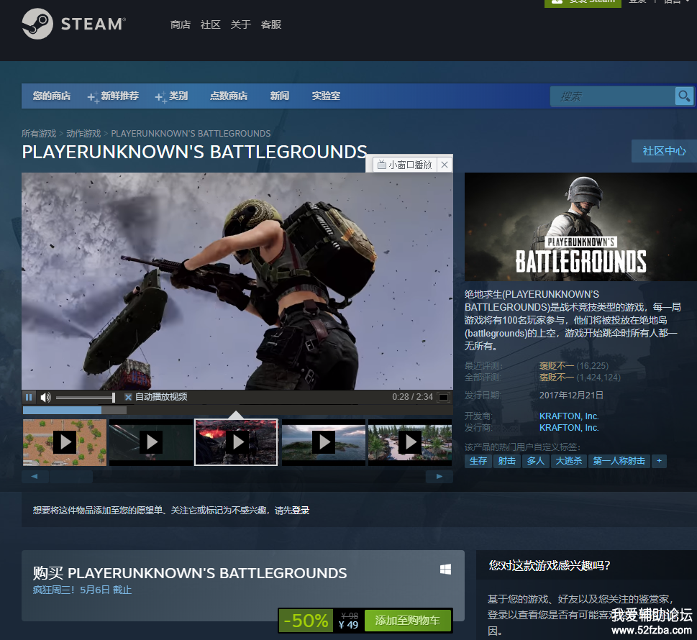Click the PUBG header capsule image
The width and height of the screenshot is (697, 640).
pyautogui.click(x=580, y=227)
